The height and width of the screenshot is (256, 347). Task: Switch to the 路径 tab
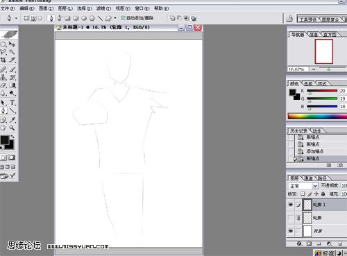tap(322, 178)
